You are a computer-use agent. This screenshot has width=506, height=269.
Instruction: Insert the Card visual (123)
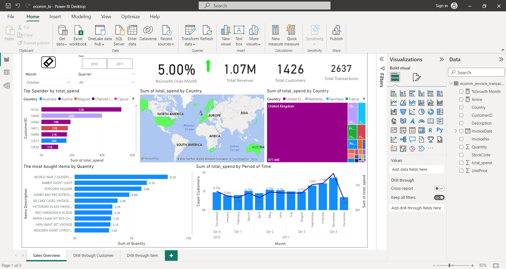(x=431, y=121)
